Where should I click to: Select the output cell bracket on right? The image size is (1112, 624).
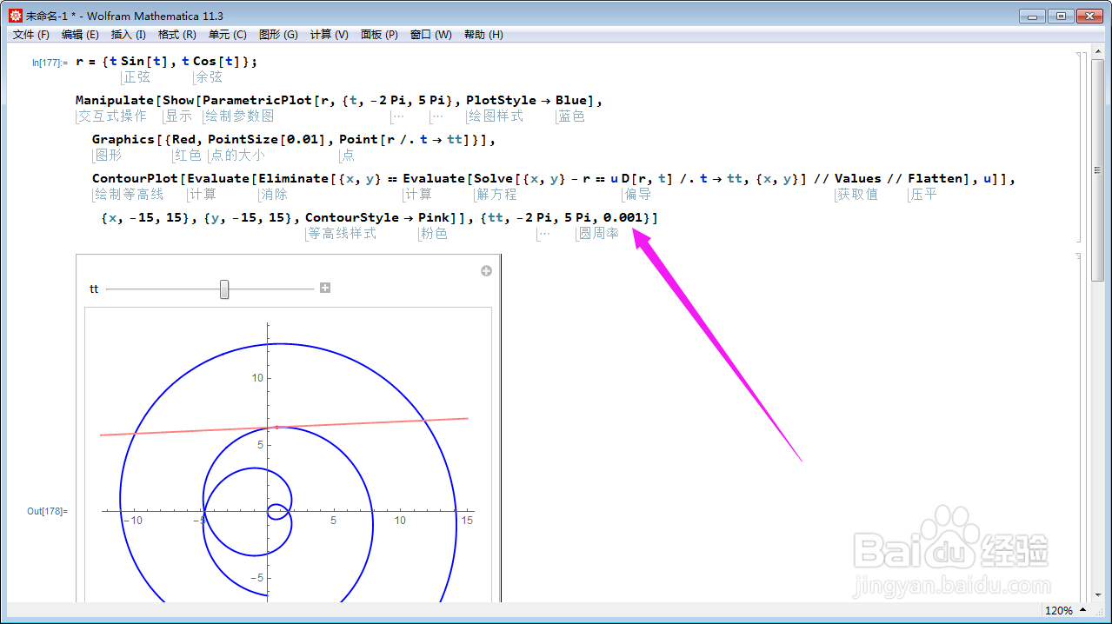pyautogui.click(x=1078, y=426)
